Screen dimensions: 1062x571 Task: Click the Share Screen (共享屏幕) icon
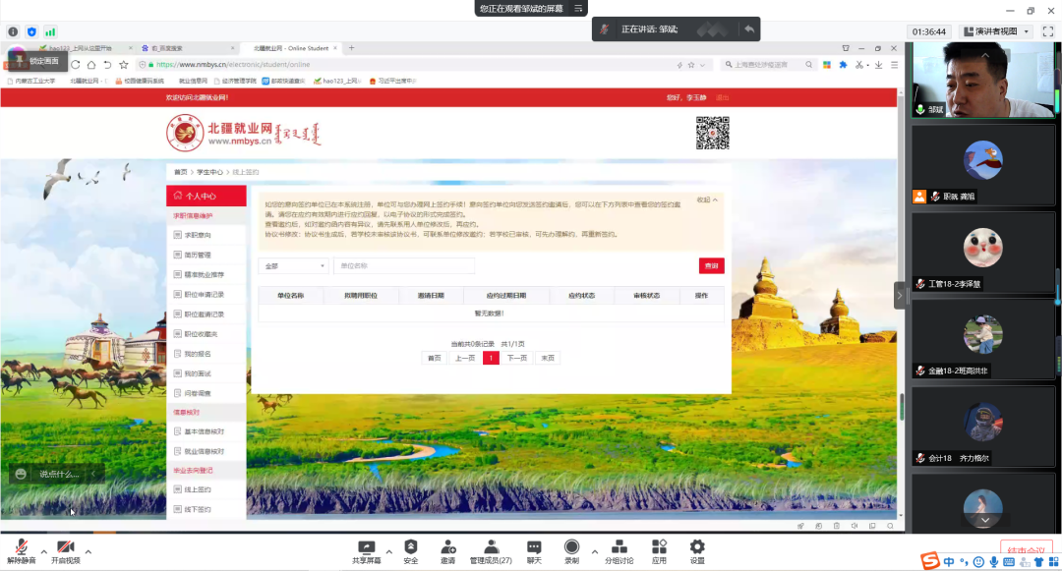pyautogui.click(x=367, y=549)
